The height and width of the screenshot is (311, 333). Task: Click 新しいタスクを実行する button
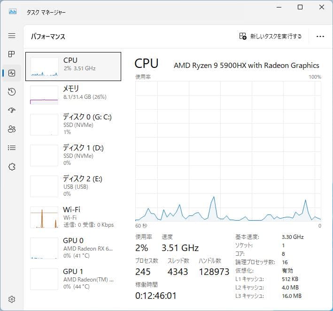click(x=270, y=36)
